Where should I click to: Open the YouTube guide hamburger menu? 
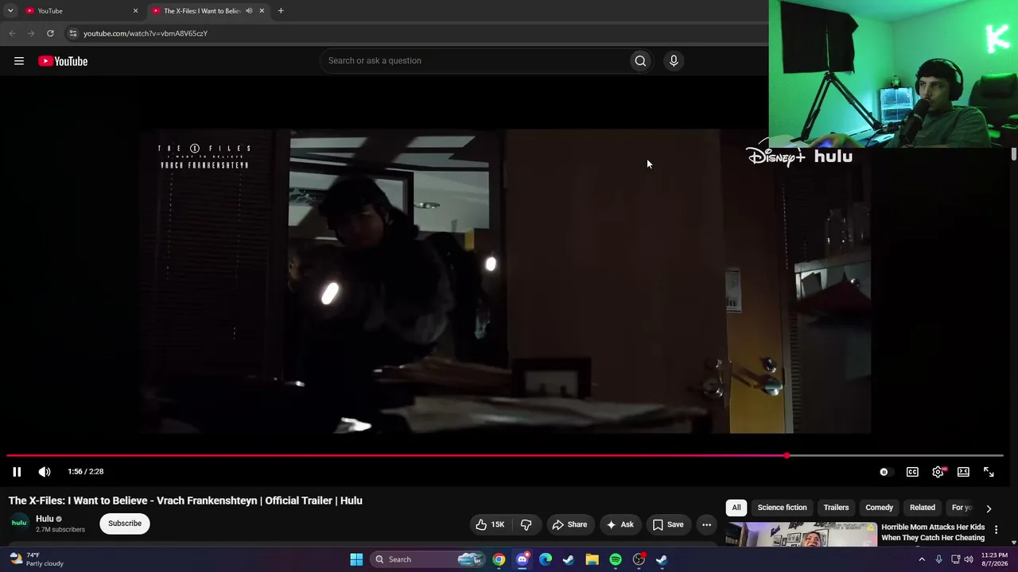tap(19, 61)
